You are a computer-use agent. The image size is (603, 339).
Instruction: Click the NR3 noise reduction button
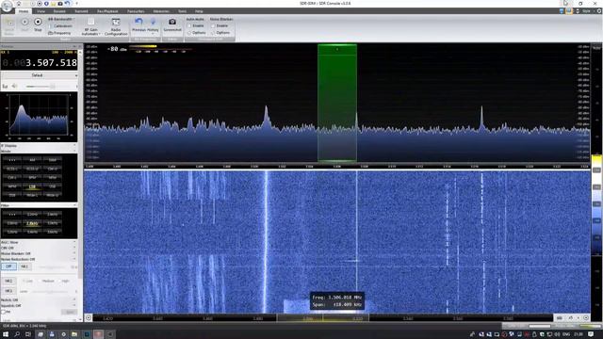[8, 291]
